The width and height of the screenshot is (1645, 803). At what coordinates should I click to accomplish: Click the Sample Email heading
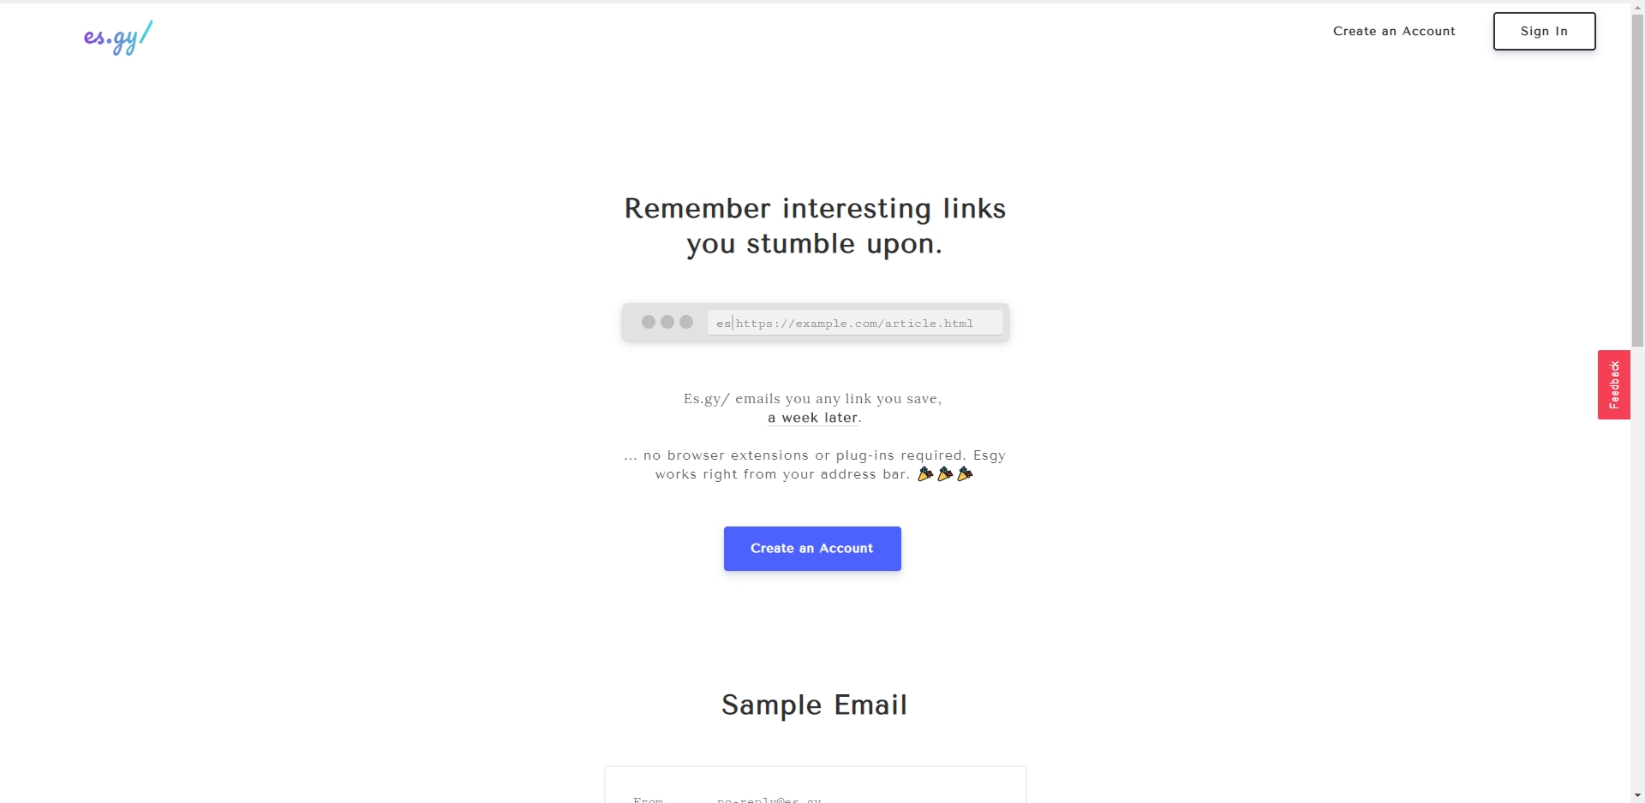tap(814, 705)
